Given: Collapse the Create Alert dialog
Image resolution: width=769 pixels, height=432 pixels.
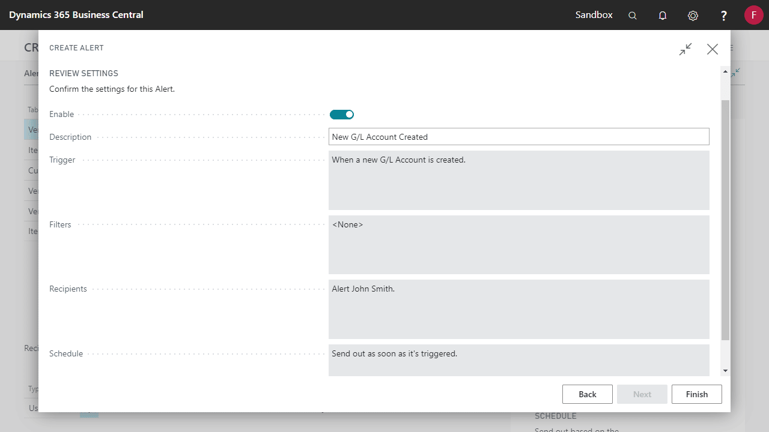Looking at the screenshot, I should (685, 49).
